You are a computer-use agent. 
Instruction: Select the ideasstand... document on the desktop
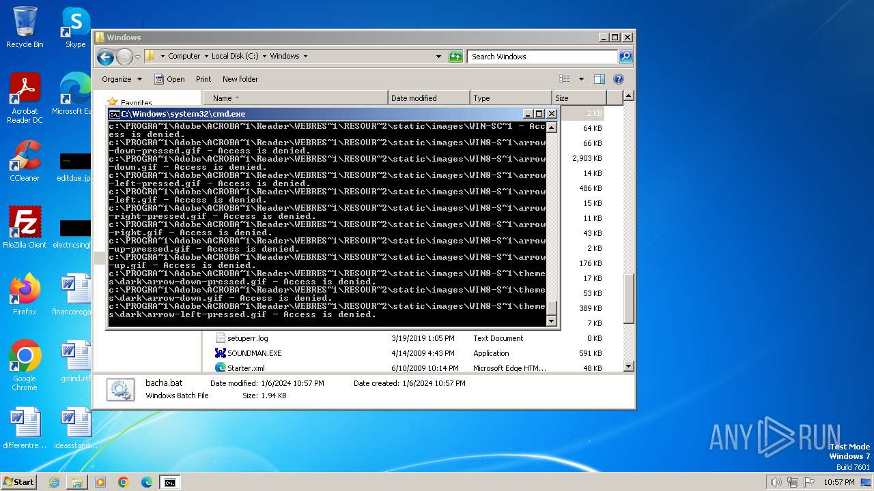75,428
